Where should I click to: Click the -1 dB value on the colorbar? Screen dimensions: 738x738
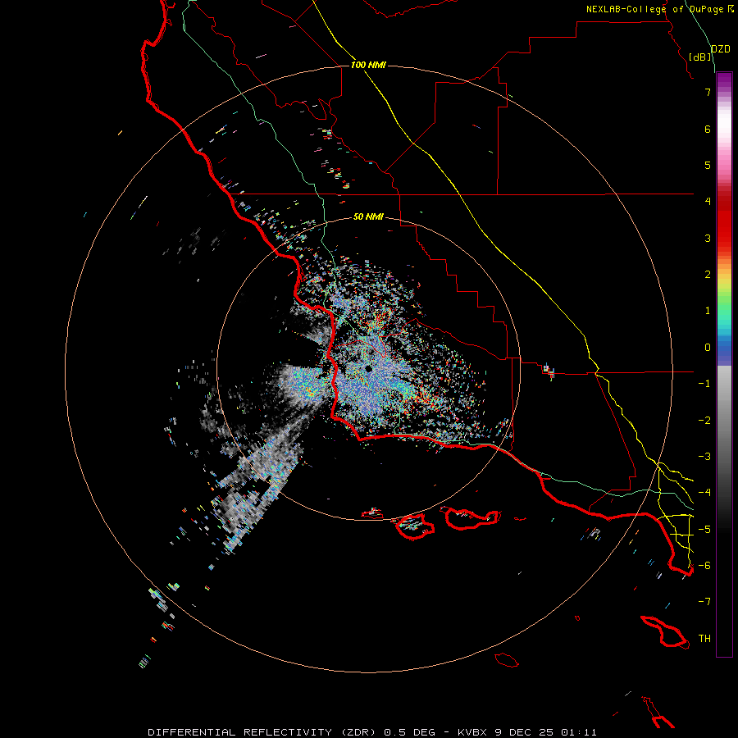point(704,384)
